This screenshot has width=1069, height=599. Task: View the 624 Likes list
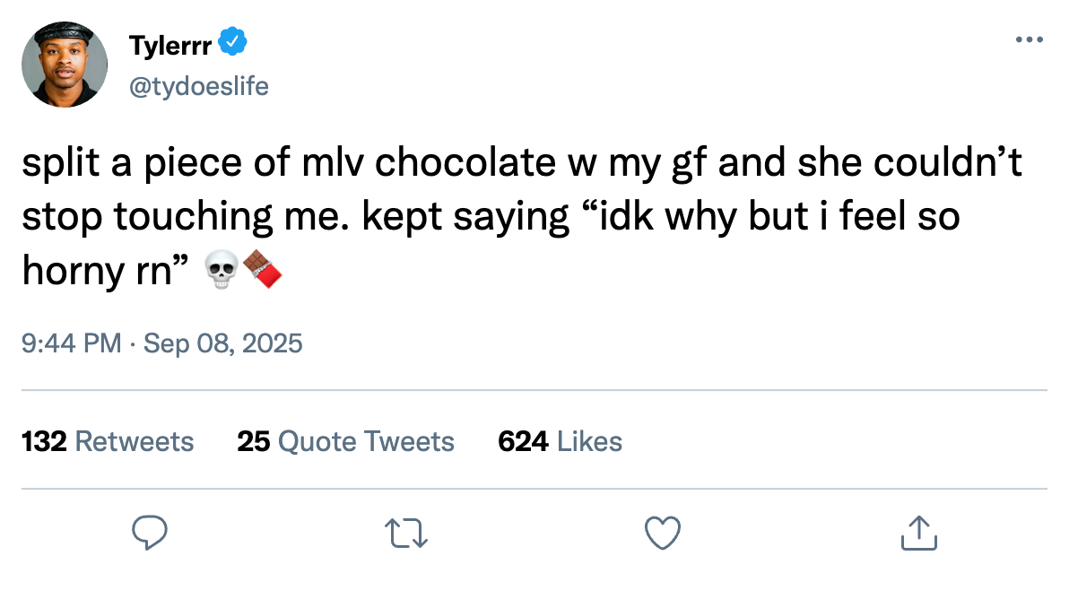(x=560, y=441)
